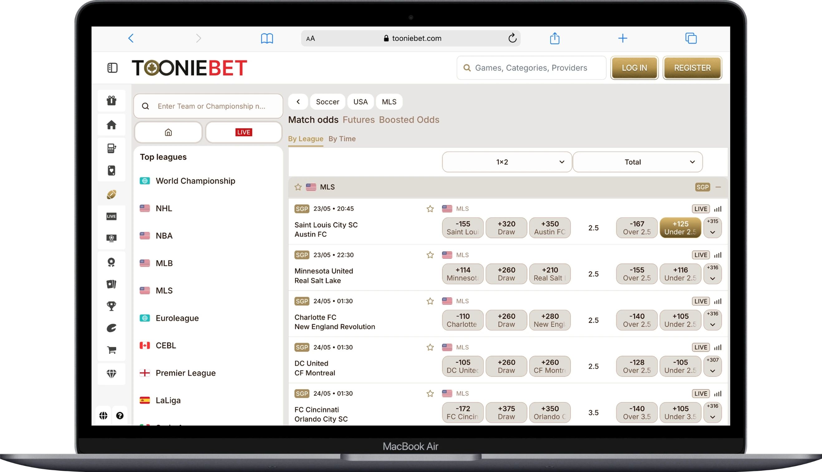
Task: Collapse the MLS league section
Action: (718, 187)
